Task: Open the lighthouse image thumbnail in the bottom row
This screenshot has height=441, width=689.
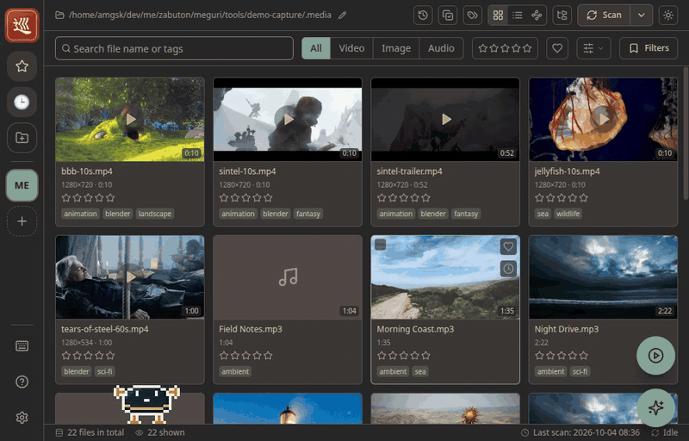Action: tap(288, 408)
